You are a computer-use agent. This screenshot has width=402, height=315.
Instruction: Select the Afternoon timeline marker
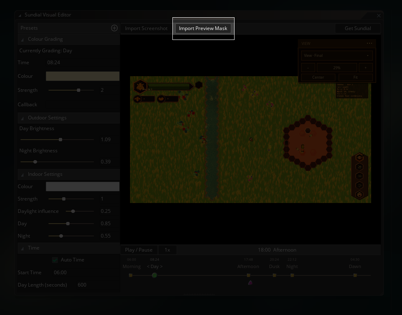[249, 275]
